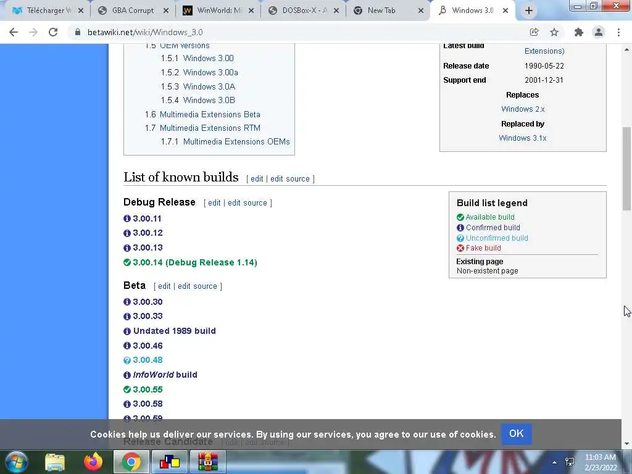Screen dimensions: 632x474
Task: Open the 3.00.13 build link
Action: pos(148,247)
